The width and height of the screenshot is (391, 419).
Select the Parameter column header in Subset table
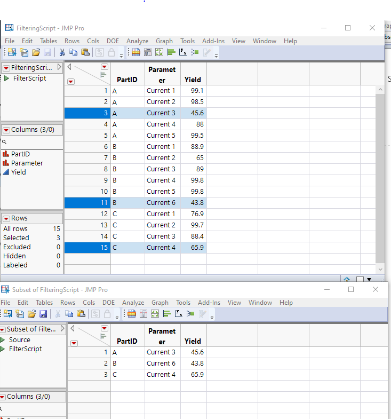coord(162,336)
